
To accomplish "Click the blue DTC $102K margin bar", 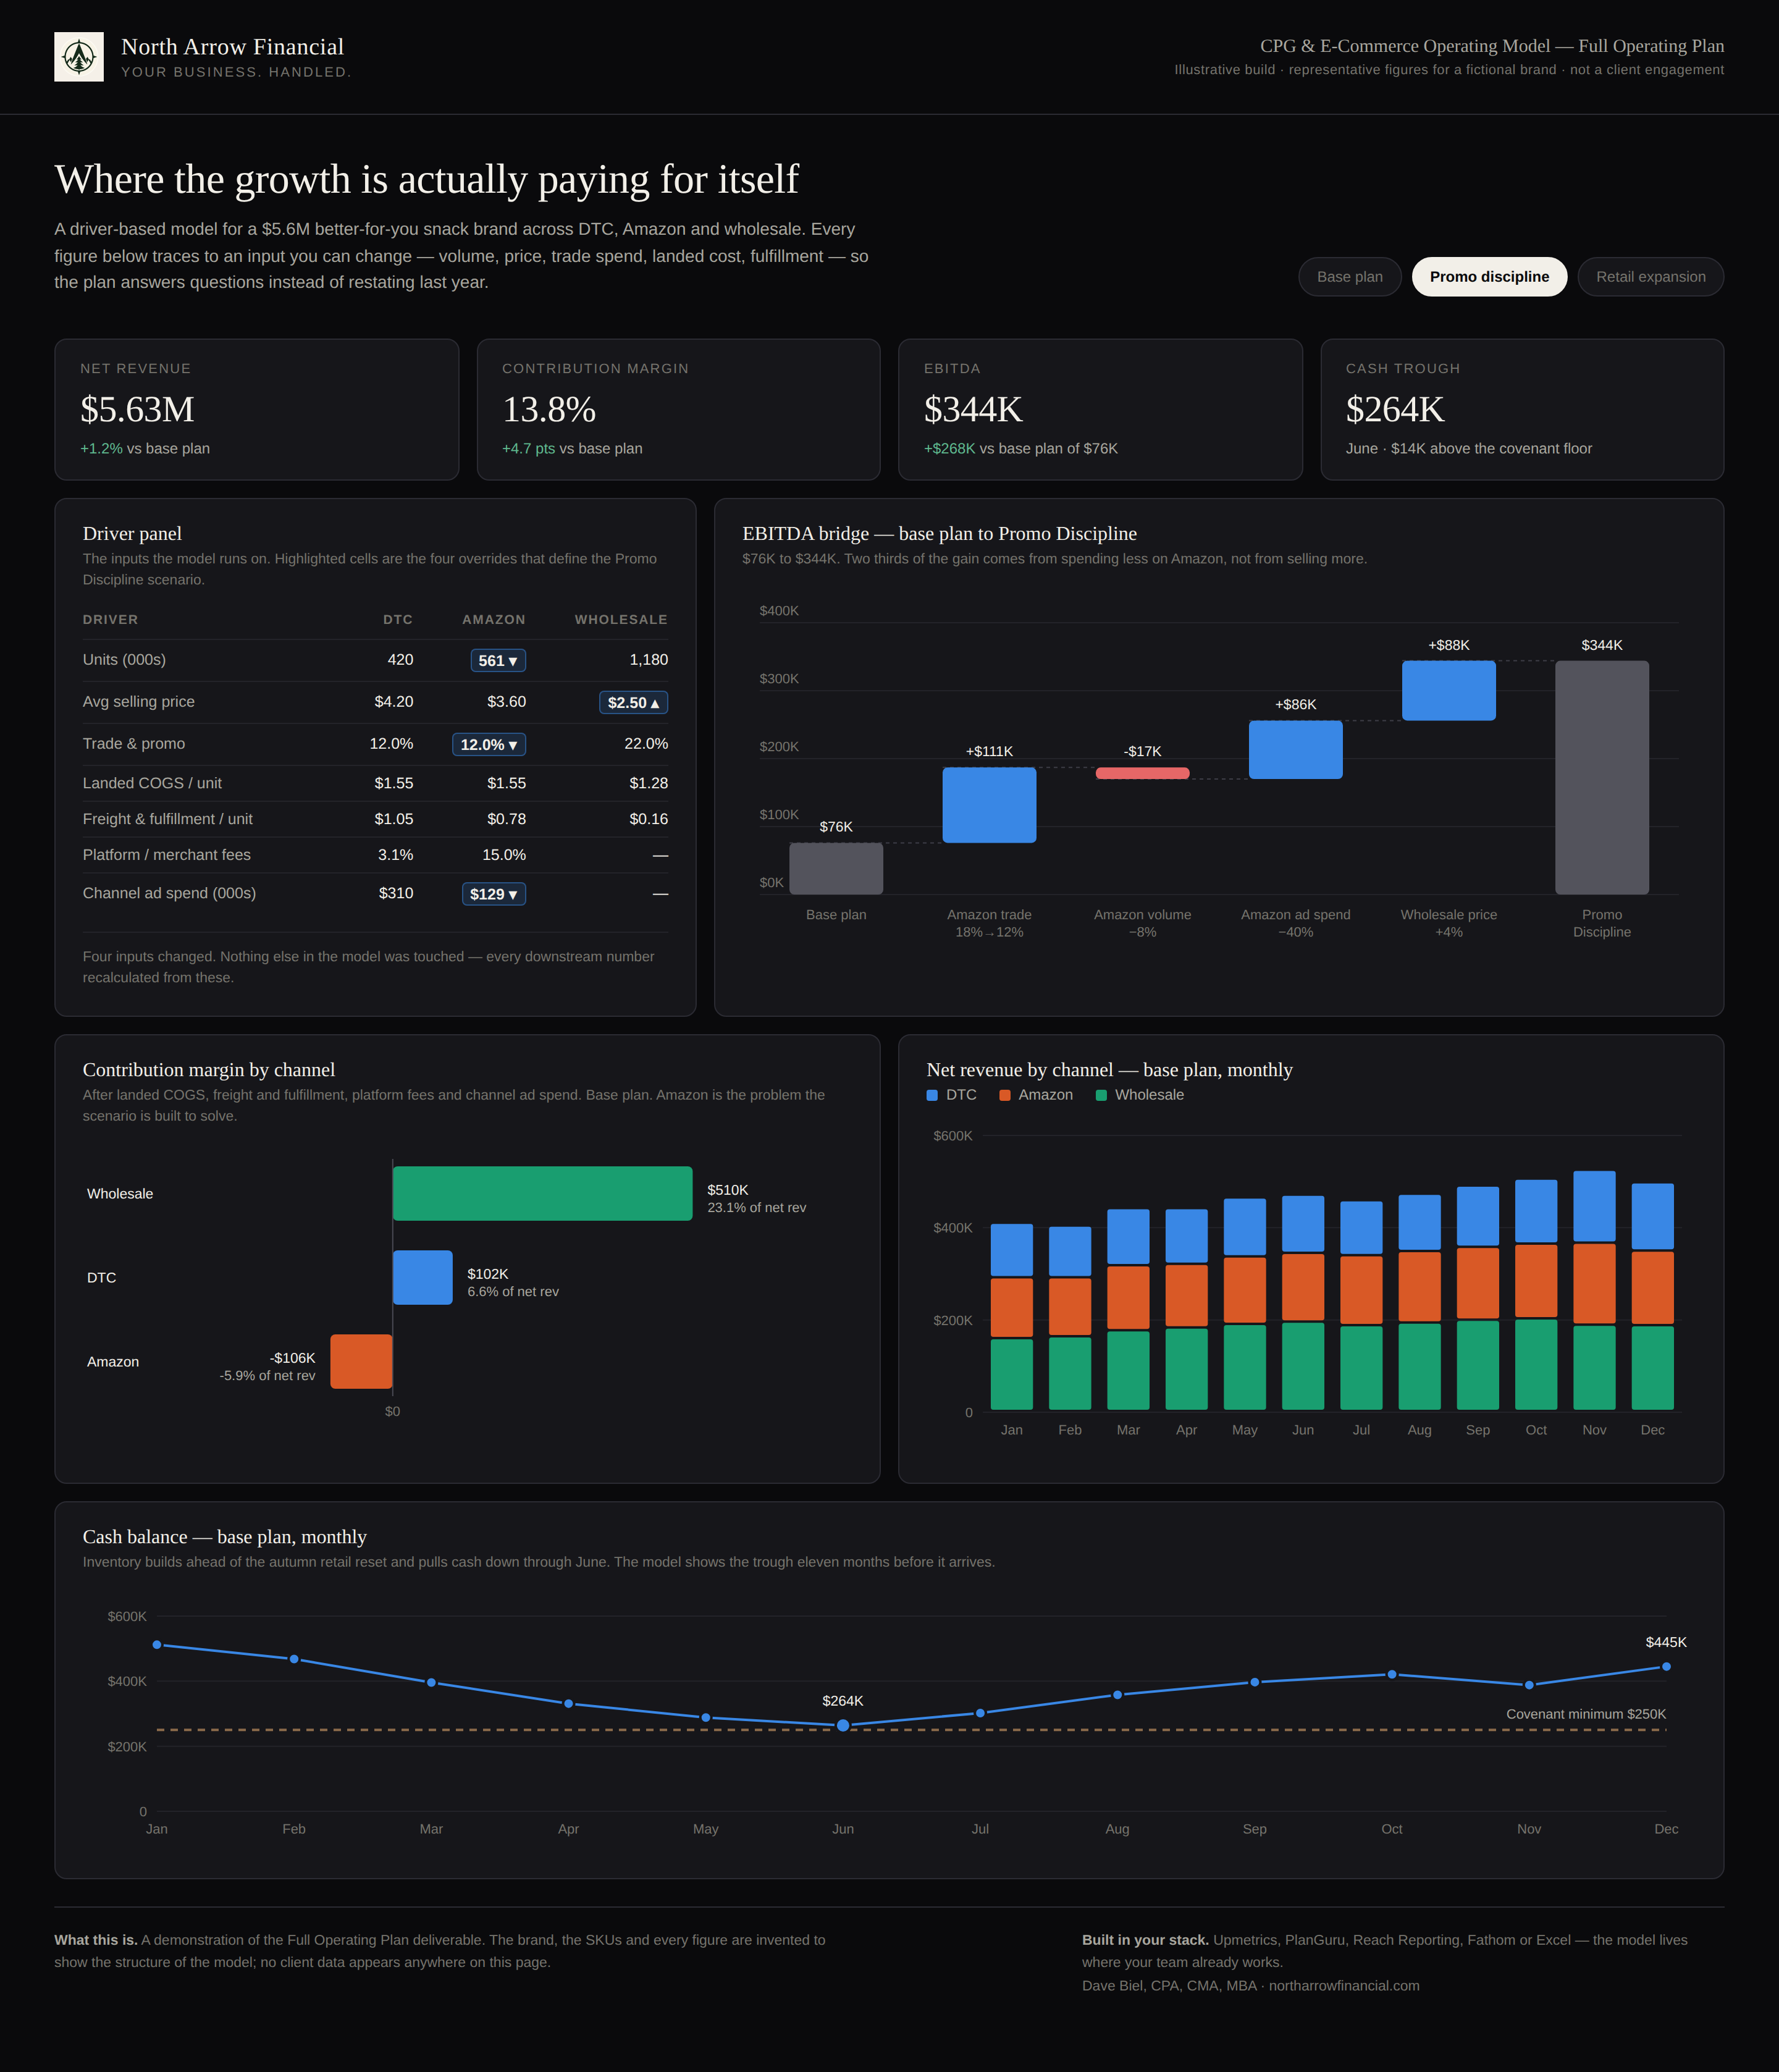I will point(423,1278).
